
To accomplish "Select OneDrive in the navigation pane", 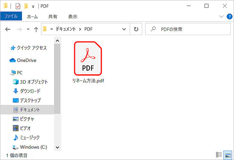I will (26, 60).
